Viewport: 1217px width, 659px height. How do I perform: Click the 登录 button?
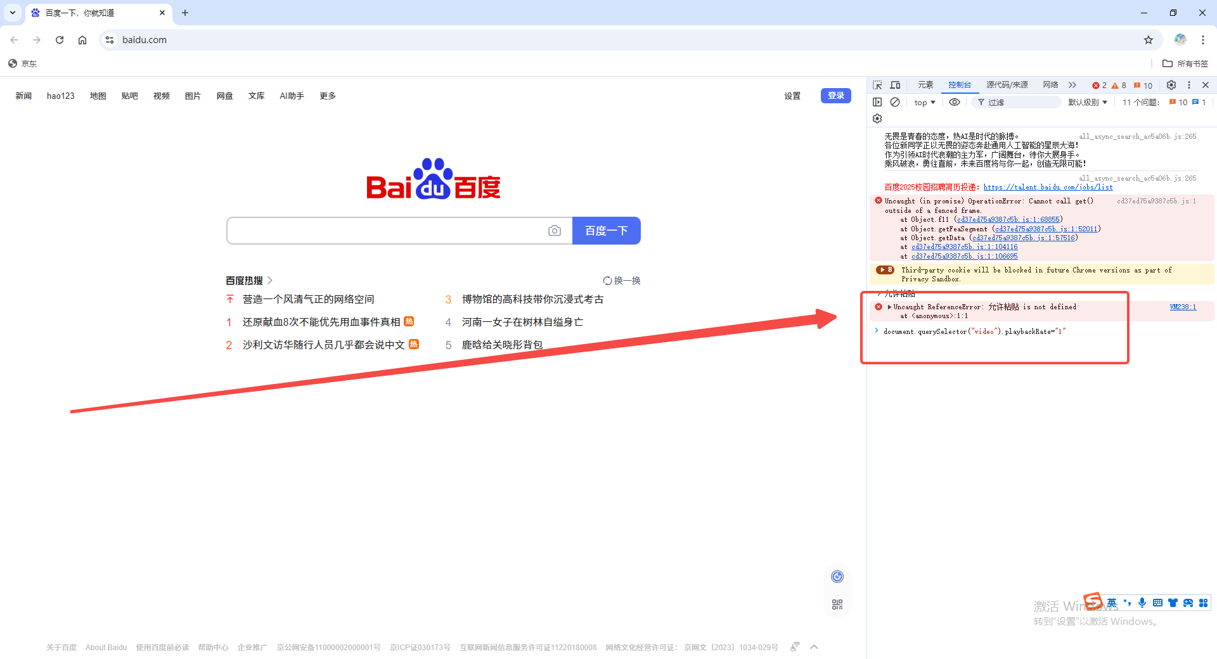836,96
